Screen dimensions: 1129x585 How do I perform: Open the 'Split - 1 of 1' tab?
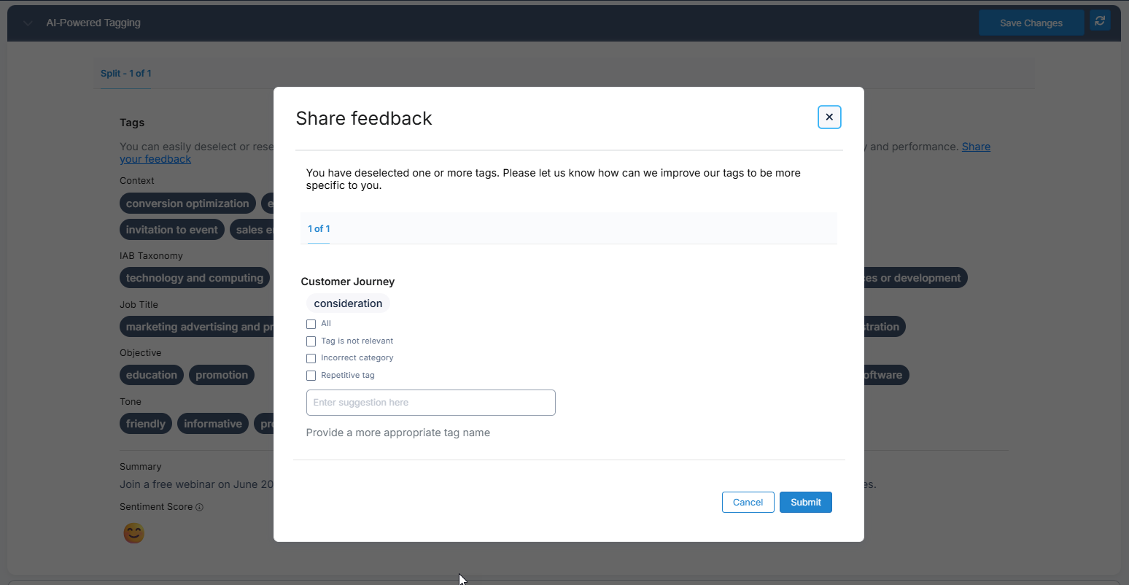coord(126,74)
